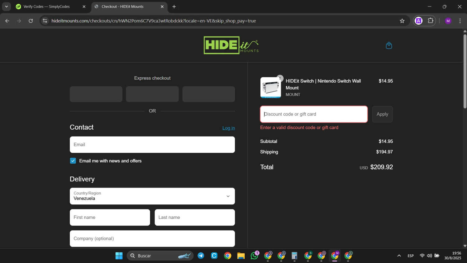Click the Company (optional) field
467x263 pixels.
coord(152,239)
